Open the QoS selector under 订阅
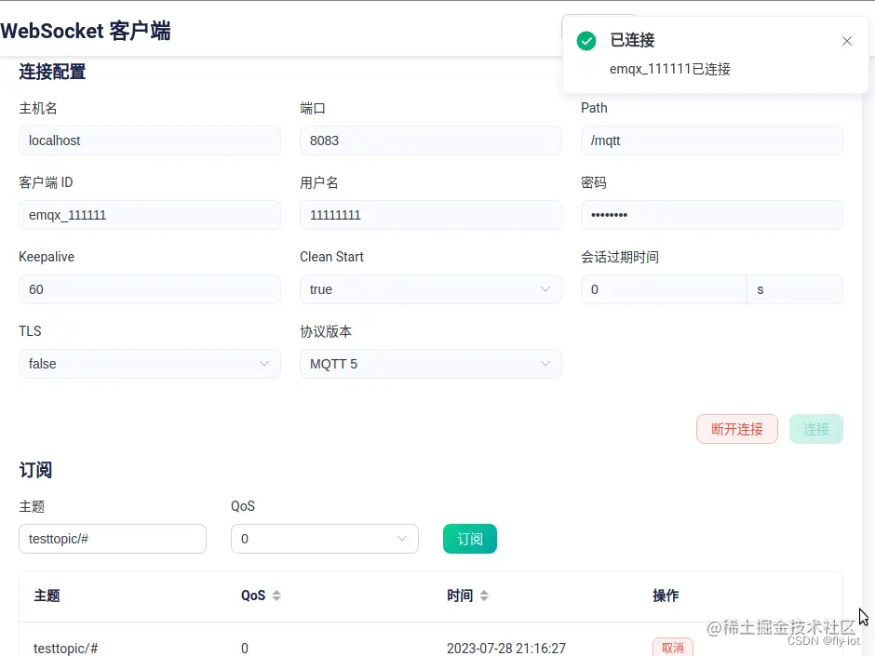The image size is (875, 656). pyautogui.click(x=324, y=539)
